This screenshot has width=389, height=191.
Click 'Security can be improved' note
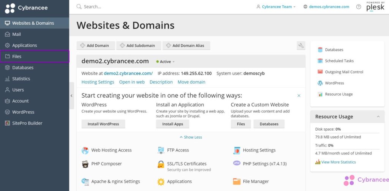[x=189, y=170]
